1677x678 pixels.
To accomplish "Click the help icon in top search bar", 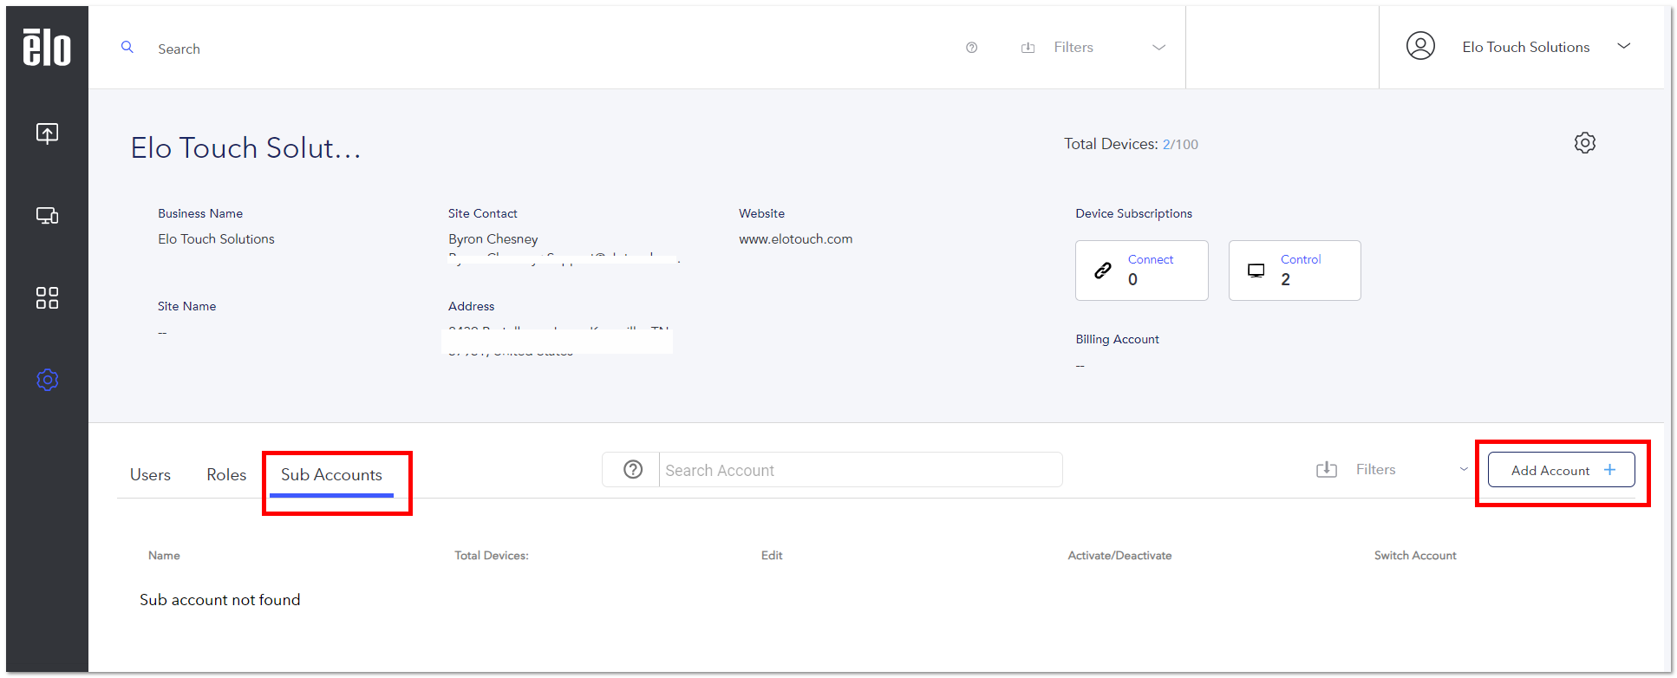I will (x=971, y=48).
